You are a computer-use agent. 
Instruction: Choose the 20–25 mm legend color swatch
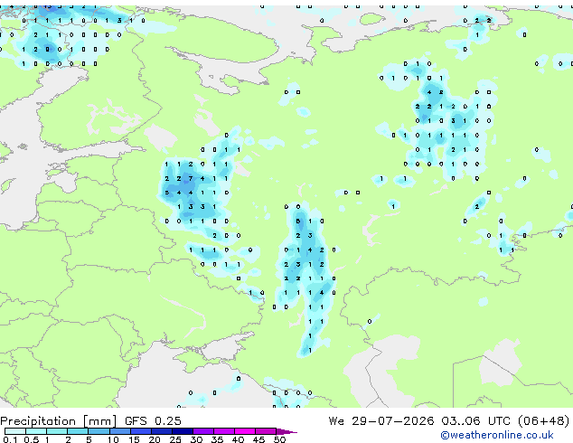click(x=161, y=431)
